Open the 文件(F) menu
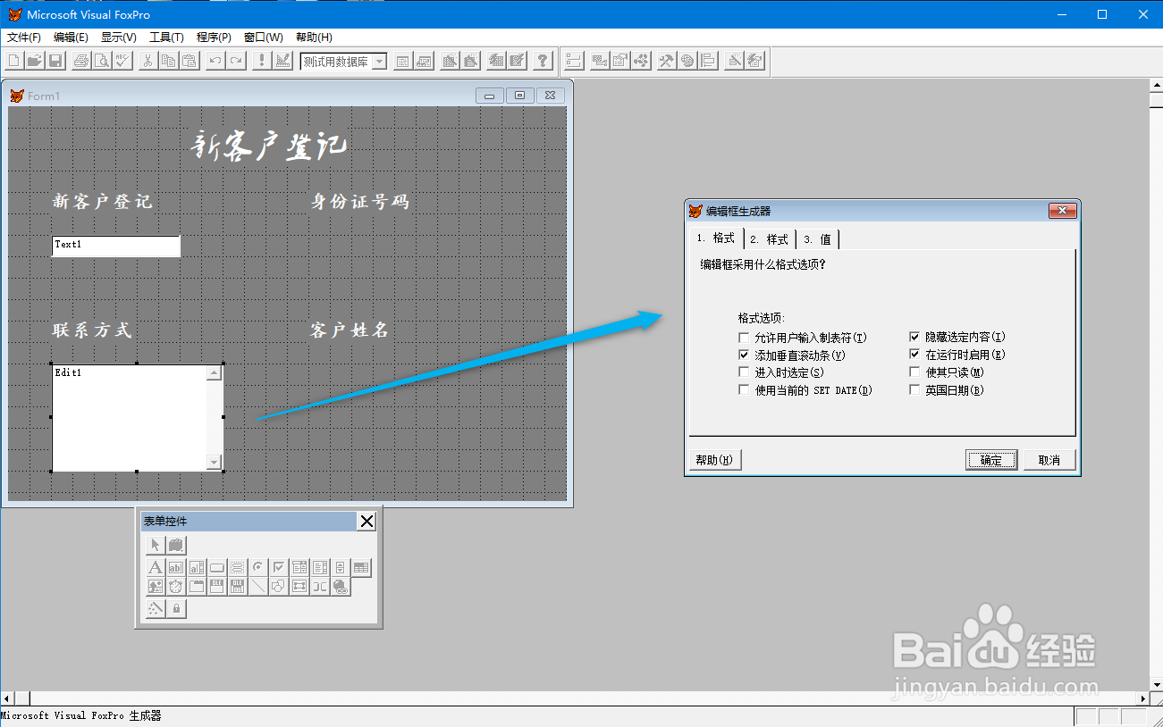Screen dimensions: 1163x727 click(24, 37)
